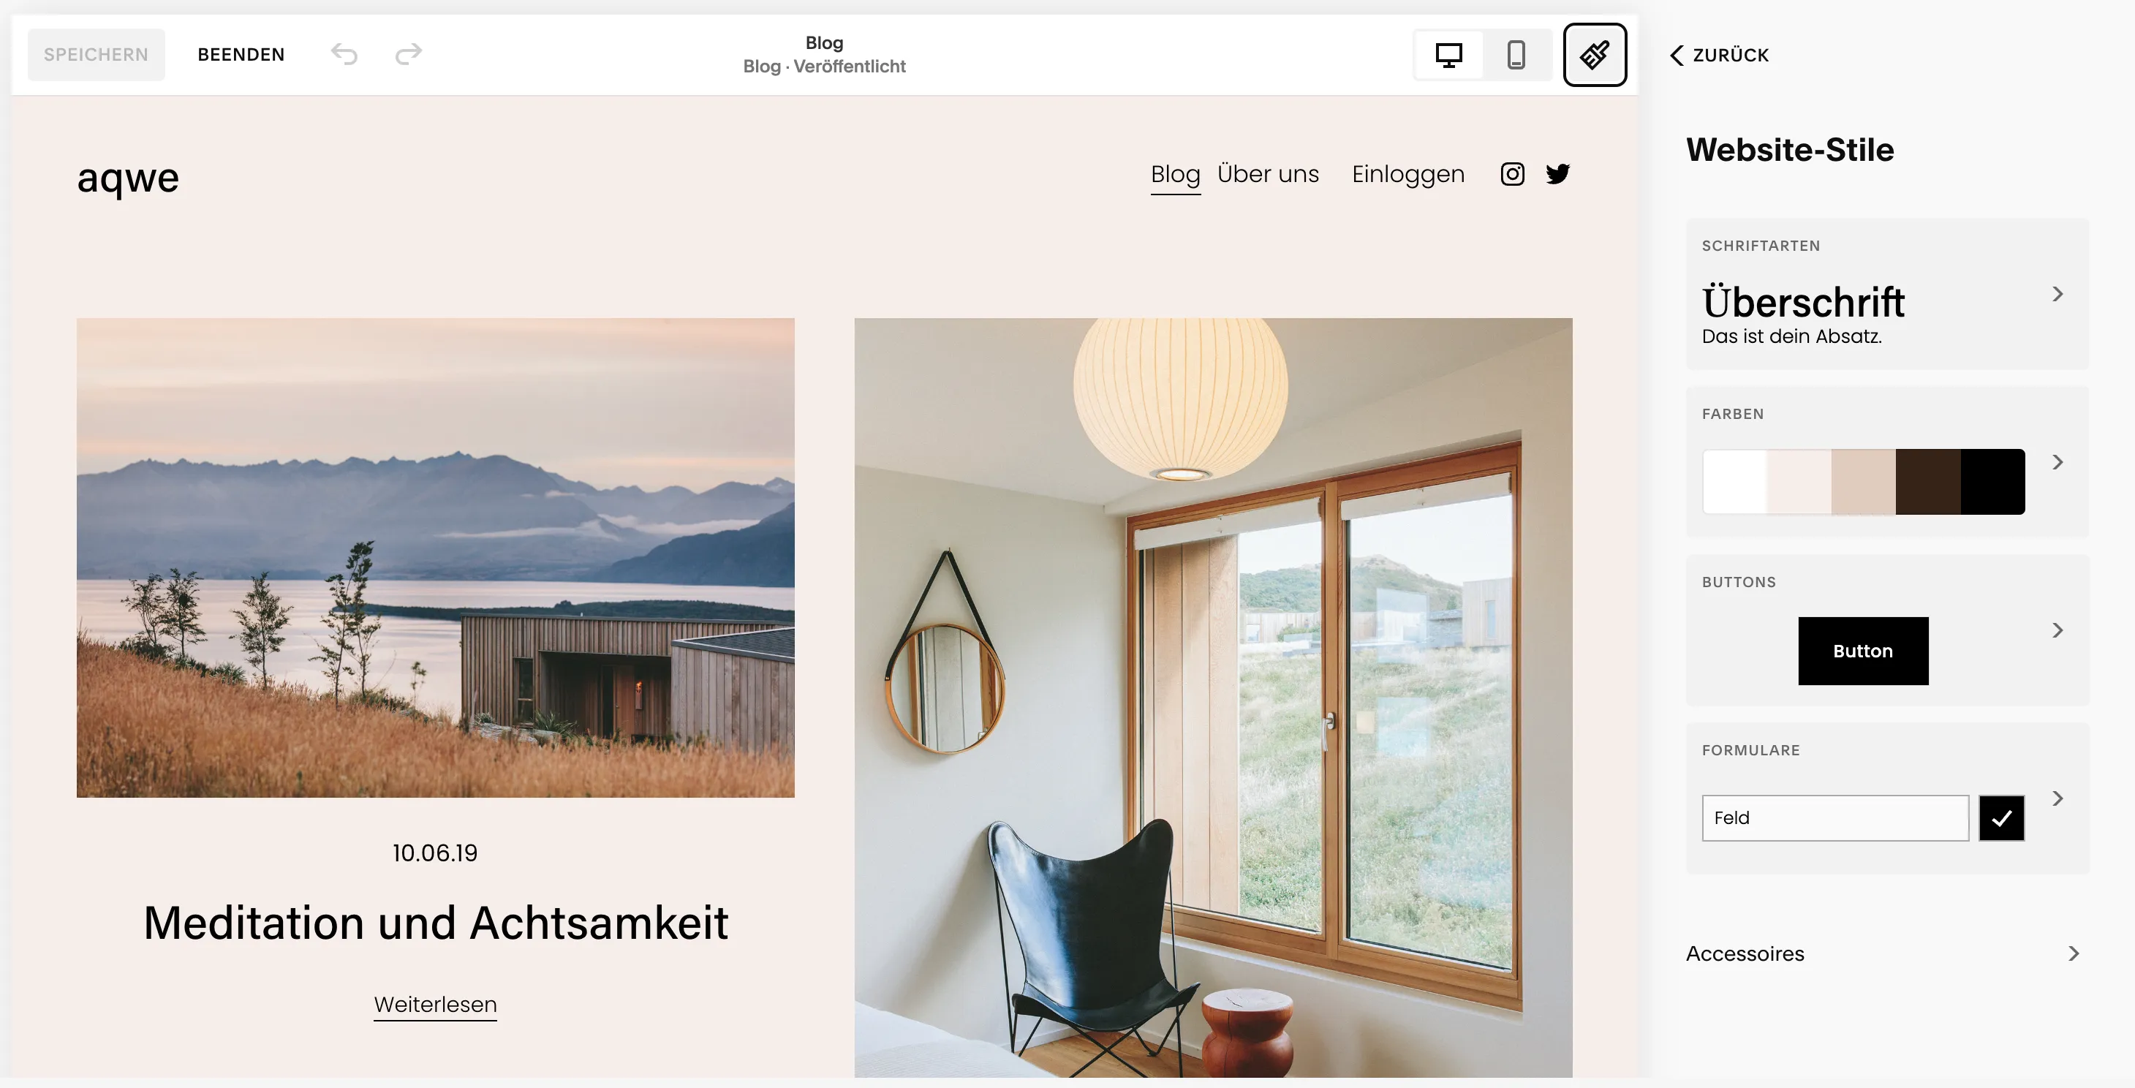2135x1088 pixels.
Task: Open the Über uns navigation item
Action: point(1268,174)
